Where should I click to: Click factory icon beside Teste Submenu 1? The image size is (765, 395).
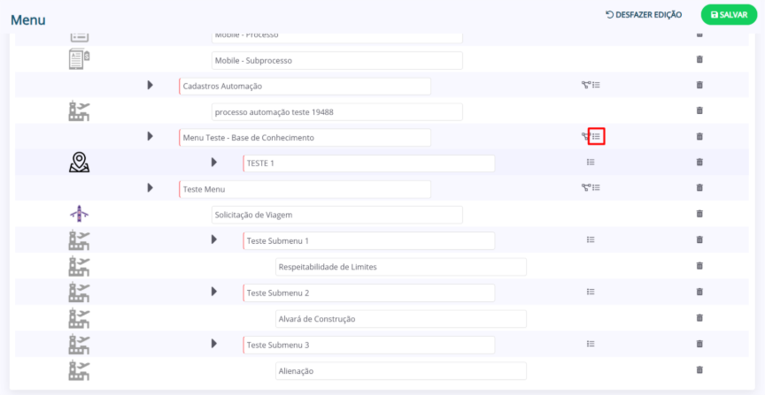(79, 240)
